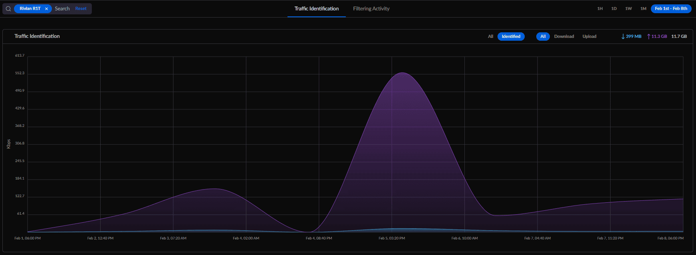Click the Feb 2, 12:40 PM axis label
696x255 pixels.
(100, 238)
